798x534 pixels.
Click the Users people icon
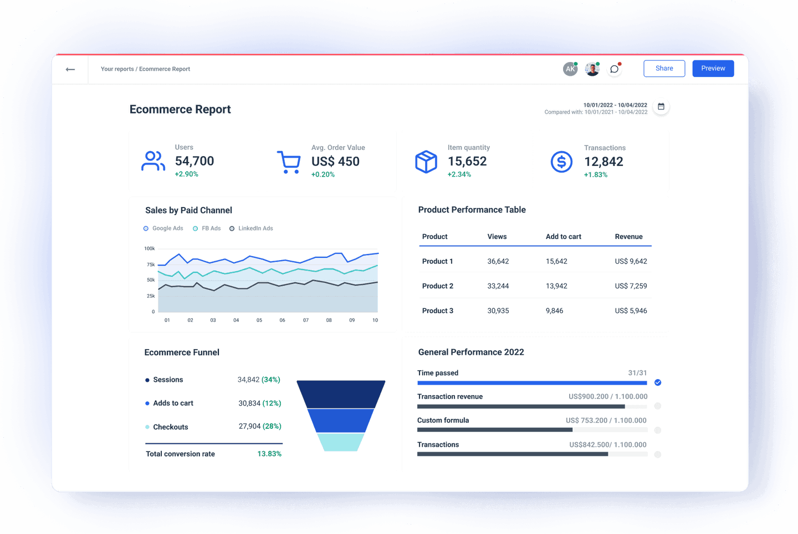click(153, 161)
